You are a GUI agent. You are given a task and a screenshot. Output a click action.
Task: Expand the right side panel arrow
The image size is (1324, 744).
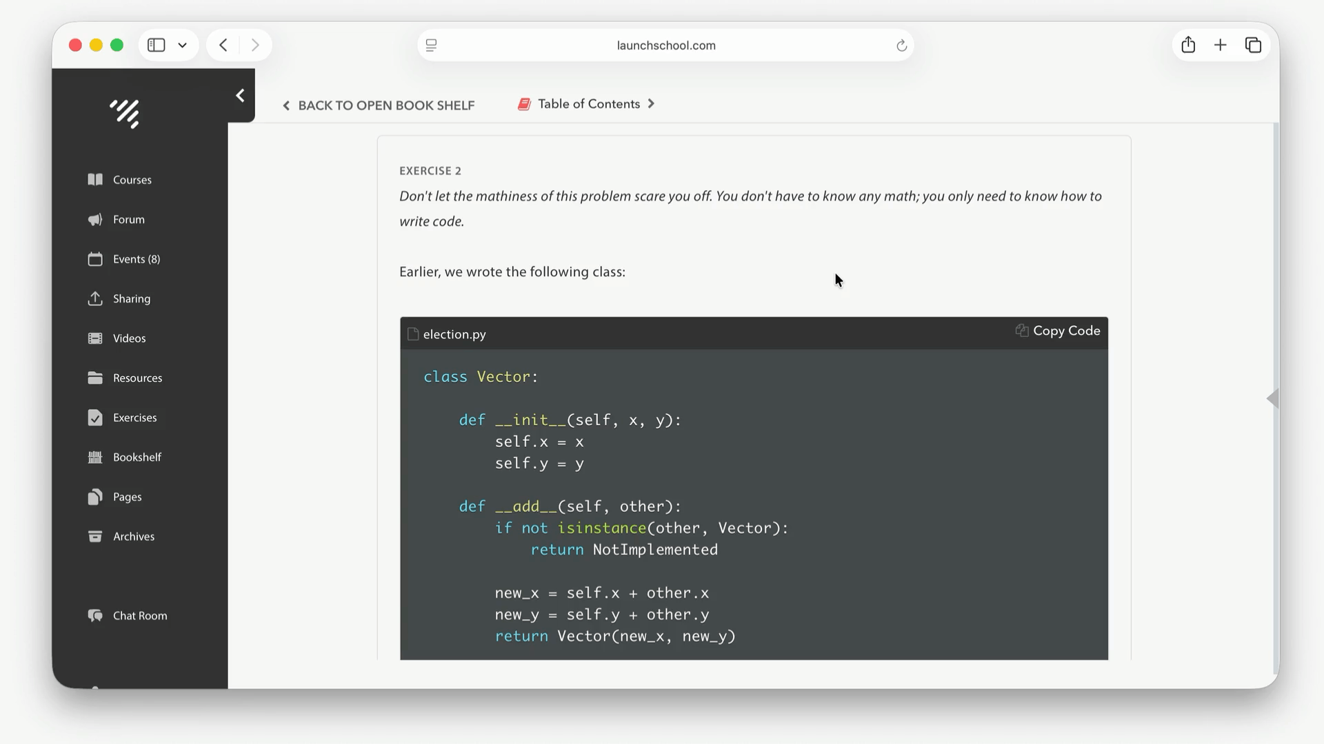[x=1272, y=399]
